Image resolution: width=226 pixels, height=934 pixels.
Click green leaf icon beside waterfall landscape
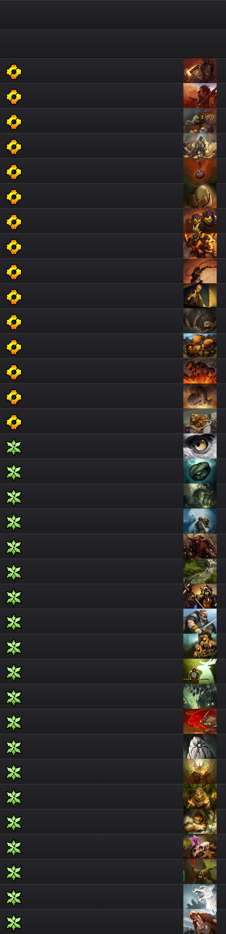(x=14, y=572)
